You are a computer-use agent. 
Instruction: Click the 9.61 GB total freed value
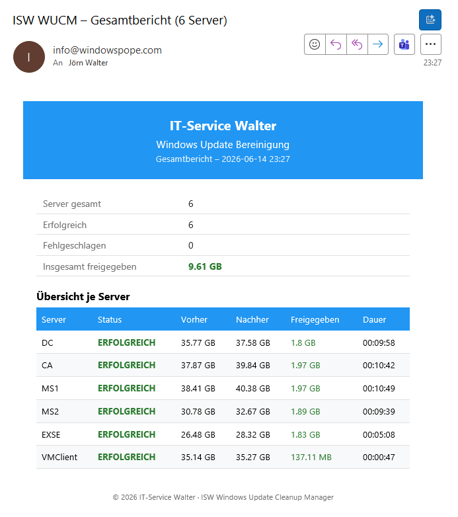point(205,266)
